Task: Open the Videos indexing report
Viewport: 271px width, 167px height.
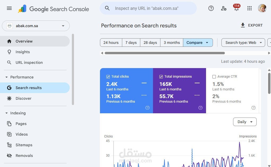Action: (x=21, y=134)
